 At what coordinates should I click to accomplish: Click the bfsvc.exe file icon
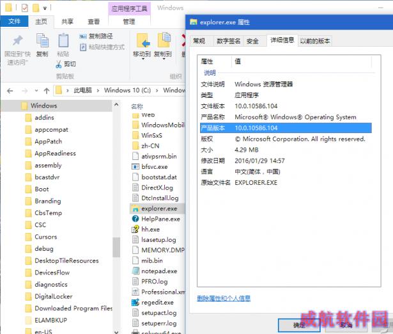135,166
